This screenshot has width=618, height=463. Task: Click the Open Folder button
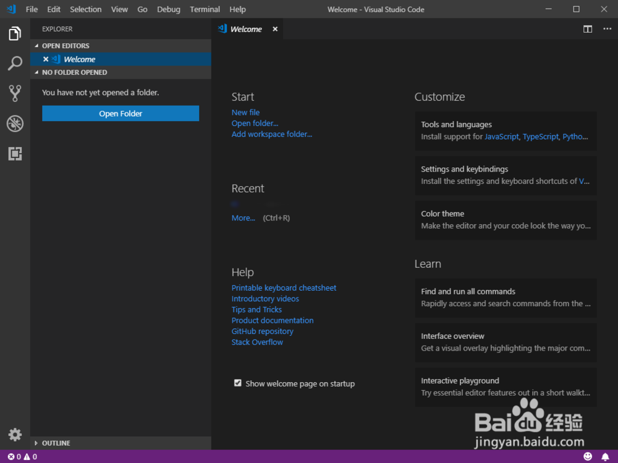pyautogui.click(x=121, y=114)
